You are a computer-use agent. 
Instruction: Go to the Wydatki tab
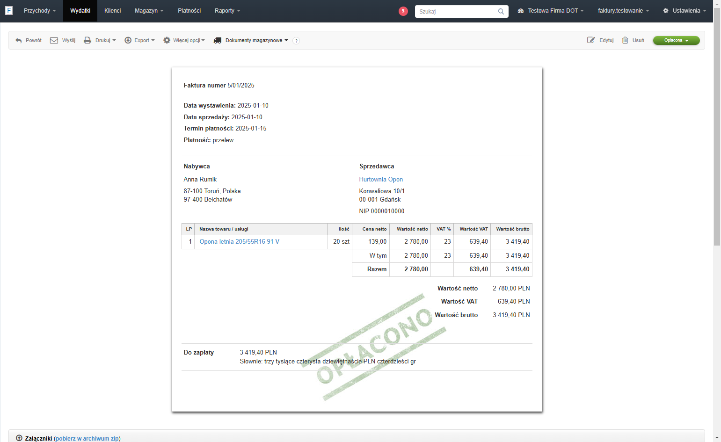pos(80,11)
